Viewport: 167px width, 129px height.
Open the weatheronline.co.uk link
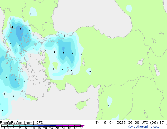145,127
